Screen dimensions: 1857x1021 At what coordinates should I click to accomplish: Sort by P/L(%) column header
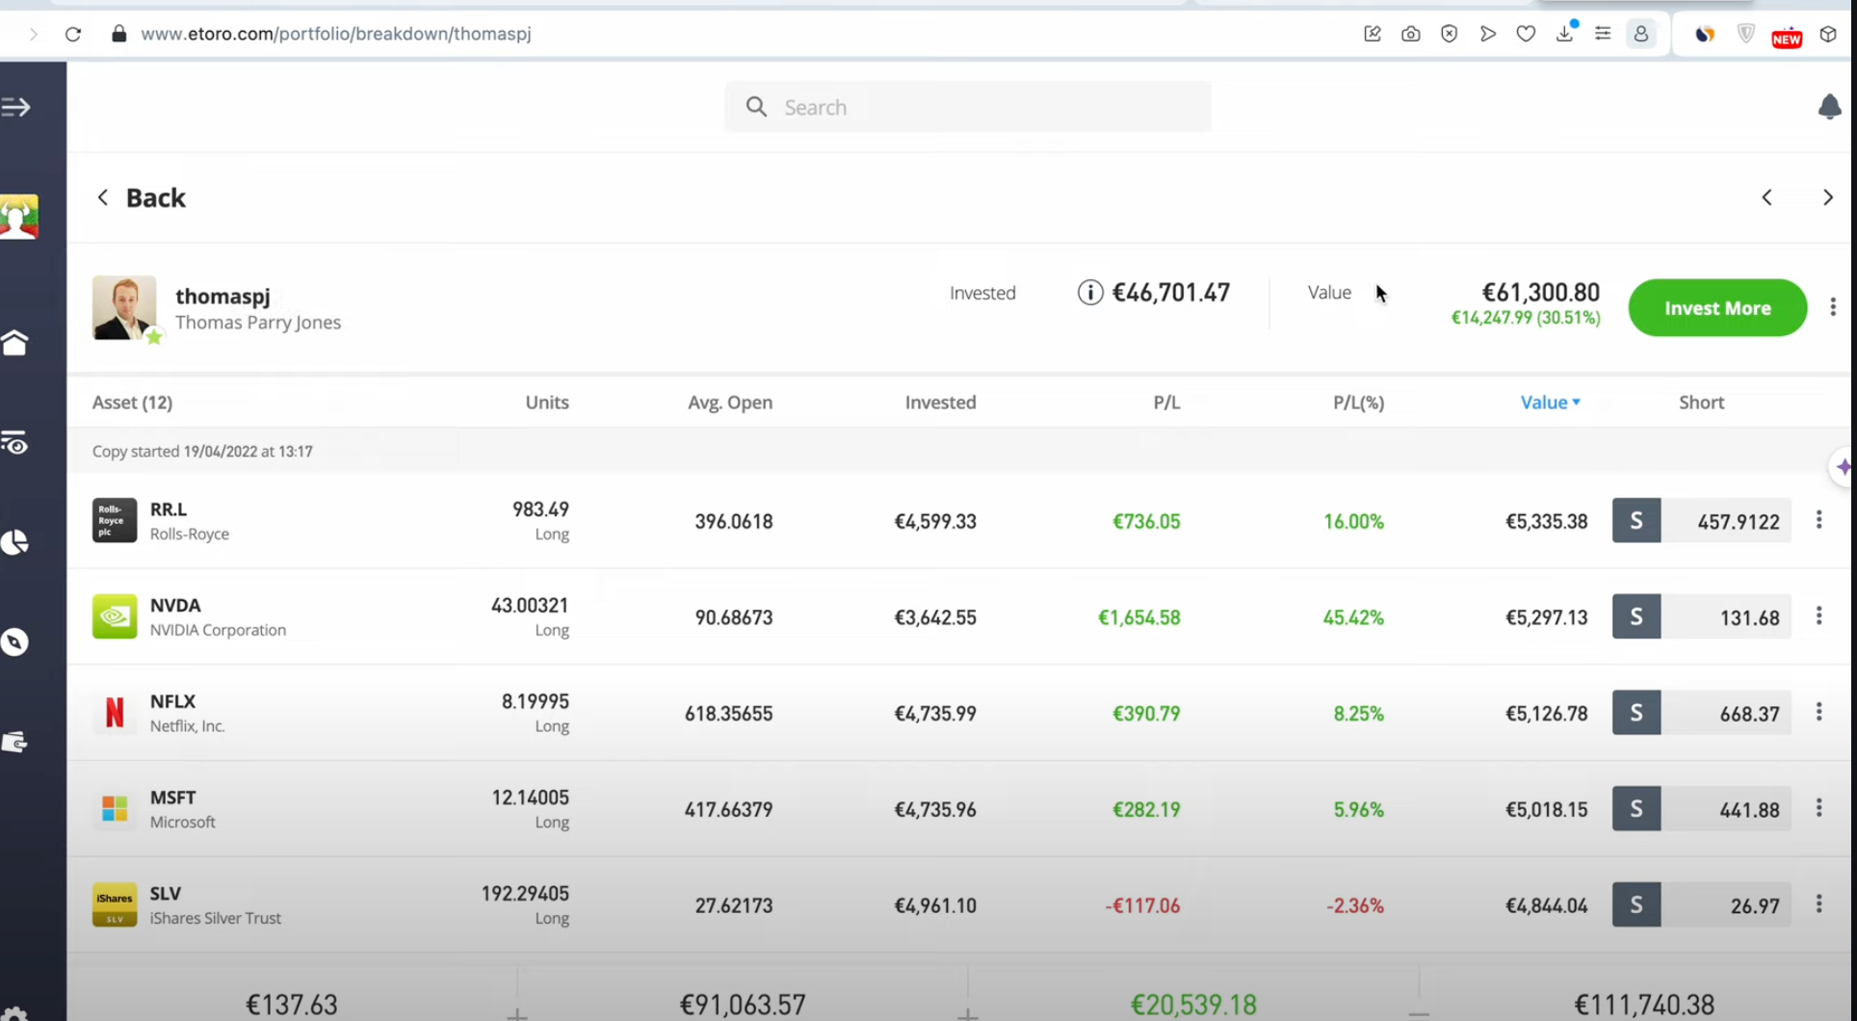(1358, 403)
